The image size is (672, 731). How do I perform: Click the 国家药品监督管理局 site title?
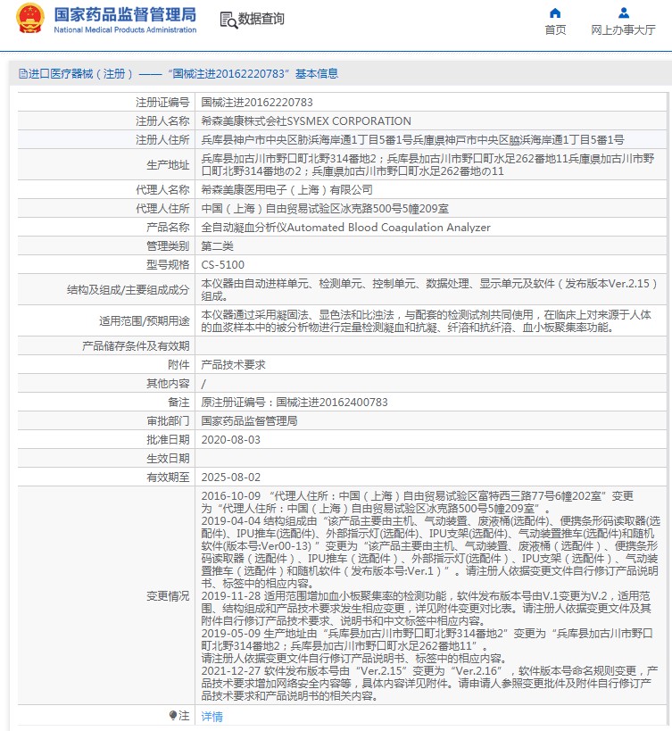pos(125,13)
